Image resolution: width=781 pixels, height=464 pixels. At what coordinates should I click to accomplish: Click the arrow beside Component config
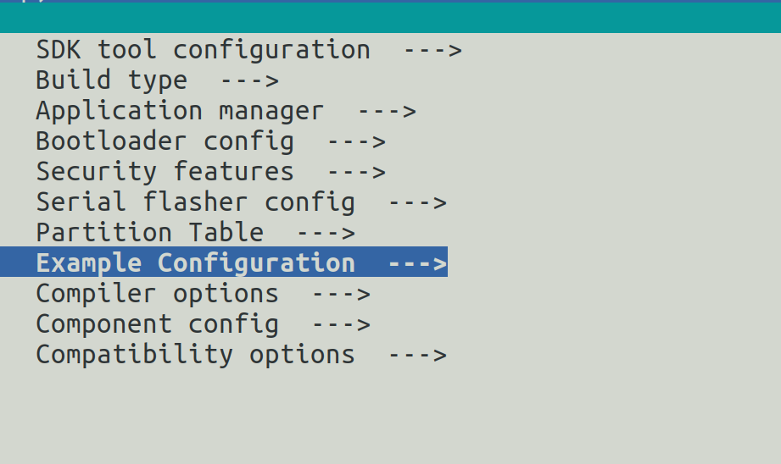[x=341, y=324]
